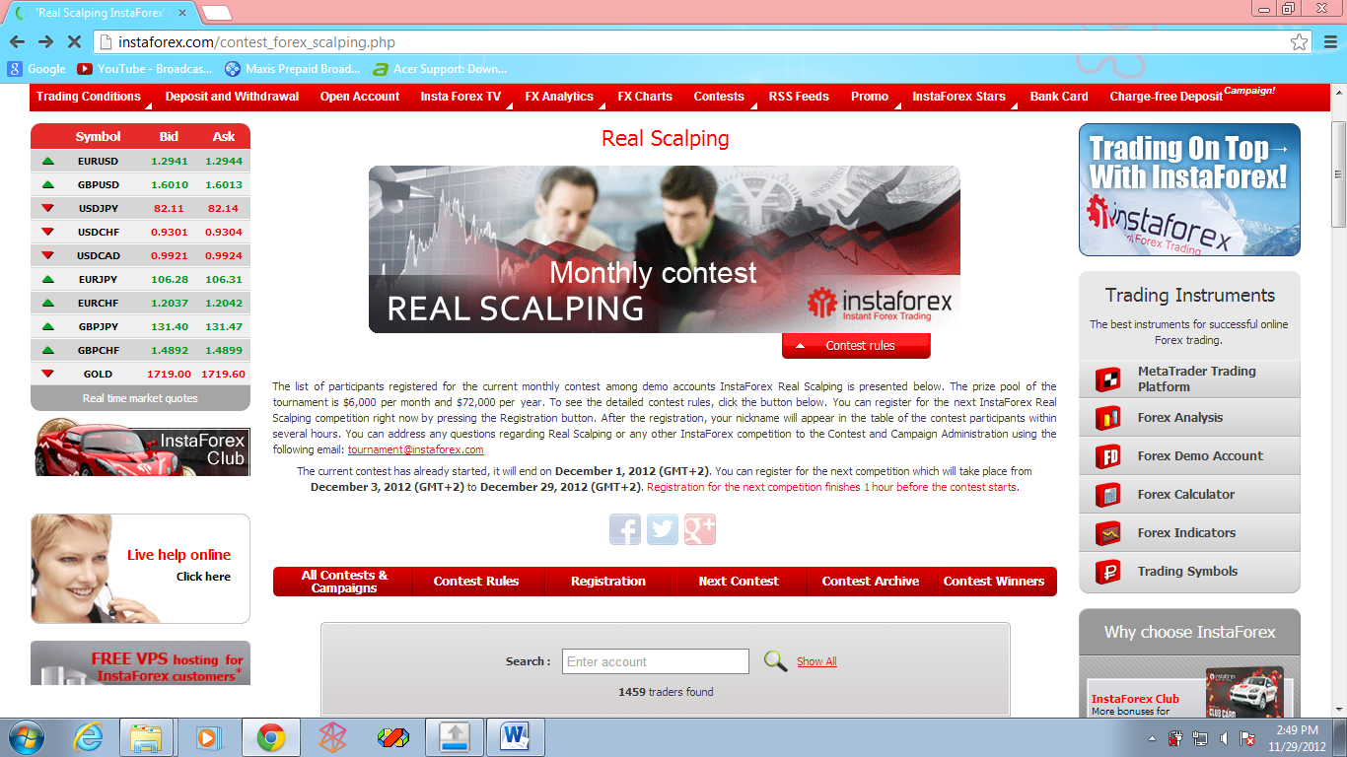The height and width of the screenshot is (757, 1347).
Task: Stop page loading with the X button
Action: [x=75, y=42]
